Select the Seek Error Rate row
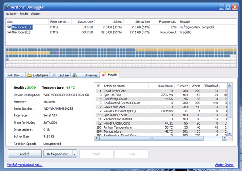Viewport: 242px width, 171px height. [x=161, y=107]
